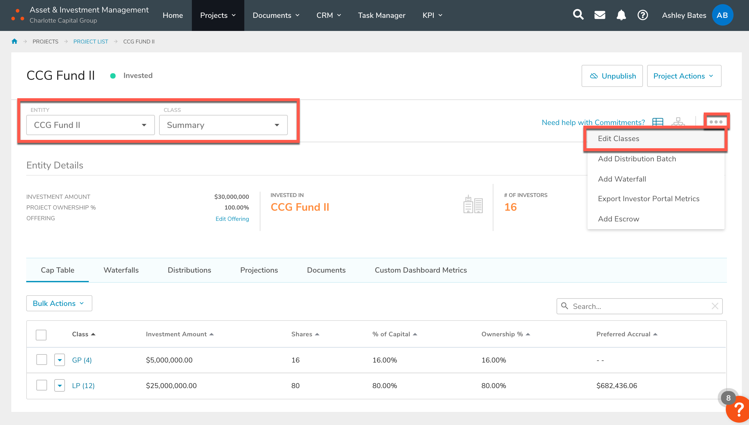Viewport: 749px width, 425px height.
Task: Check the GP (4) row checkbox
Action: [42, 360]
